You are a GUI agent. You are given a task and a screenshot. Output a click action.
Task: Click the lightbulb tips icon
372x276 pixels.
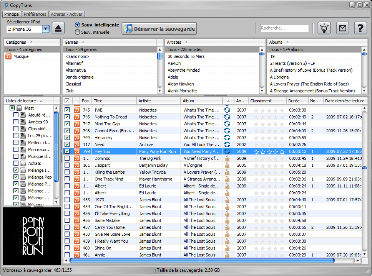point(324,28)
